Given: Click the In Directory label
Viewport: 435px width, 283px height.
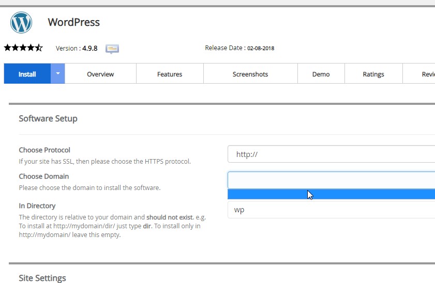Looking at the screenshot, I should (x=37, y=206).
